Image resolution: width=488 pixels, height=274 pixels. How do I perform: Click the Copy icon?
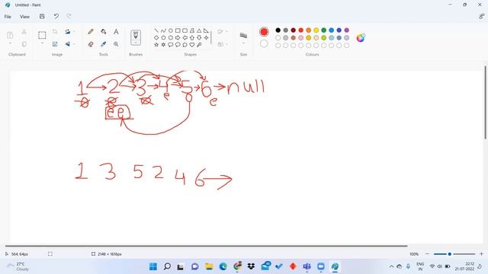click(x=24, y=44)
